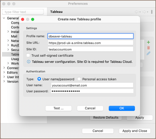Expand the Editors tree node
This screenshot has height=139, width=156.
point(4,72)
